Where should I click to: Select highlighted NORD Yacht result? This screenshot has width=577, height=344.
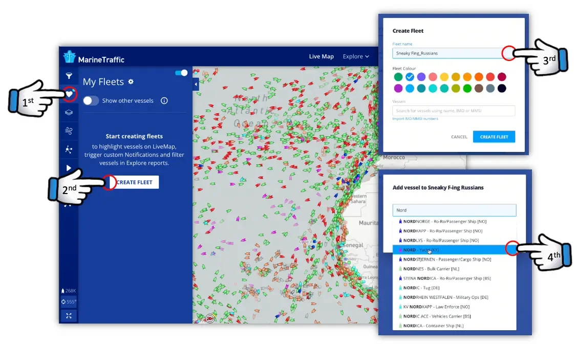tap(454, 250)
